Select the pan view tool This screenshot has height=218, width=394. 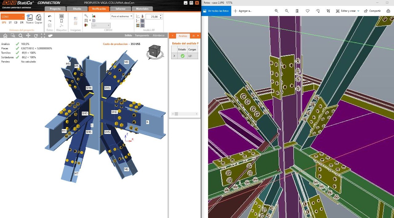point(28,35)
